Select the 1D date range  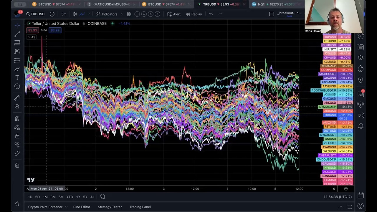30,197
